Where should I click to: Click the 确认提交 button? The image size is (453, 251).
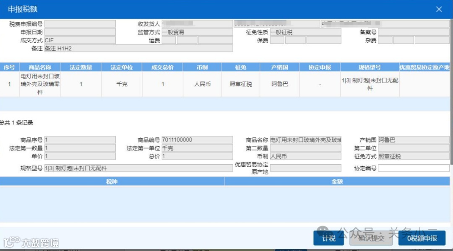371,238
